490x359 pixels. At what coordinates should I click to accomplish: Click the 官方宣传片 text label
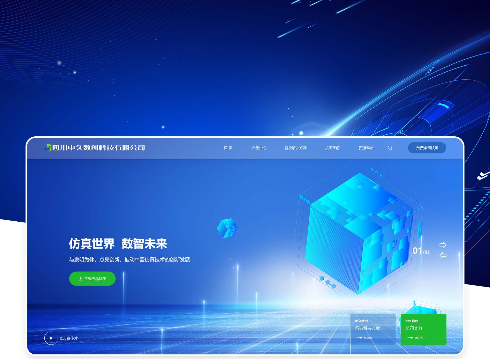coord(68,338)
